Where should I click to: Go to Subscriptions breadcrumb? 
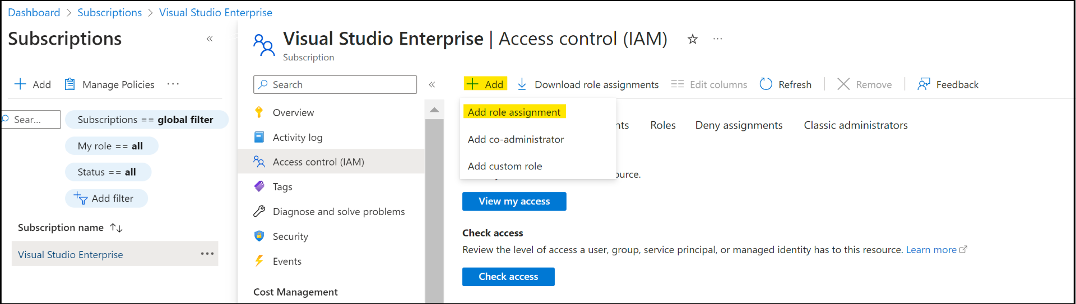(x=110, y=12)
